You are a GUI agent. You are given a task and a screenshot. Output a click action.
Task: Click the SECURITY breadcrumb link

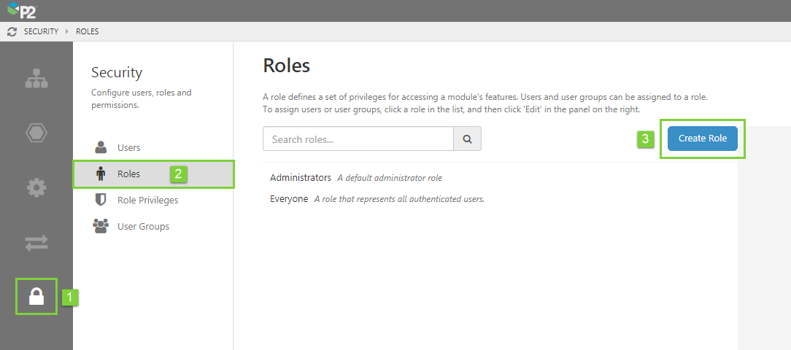pos(41,32)
